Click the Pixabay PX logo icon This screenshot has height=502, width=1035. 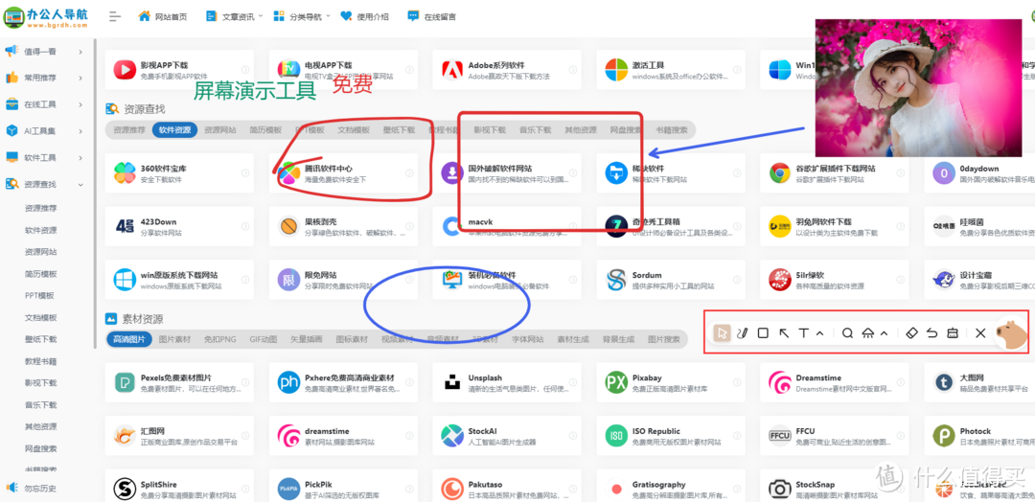click(616, 382)
